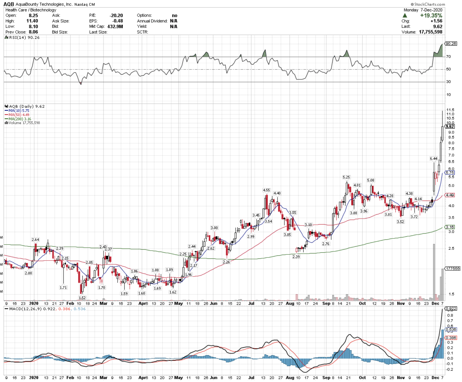Click the 0.386 MACD signal axis tag
The image size is (462, 382).
click(x=451, y=338)
